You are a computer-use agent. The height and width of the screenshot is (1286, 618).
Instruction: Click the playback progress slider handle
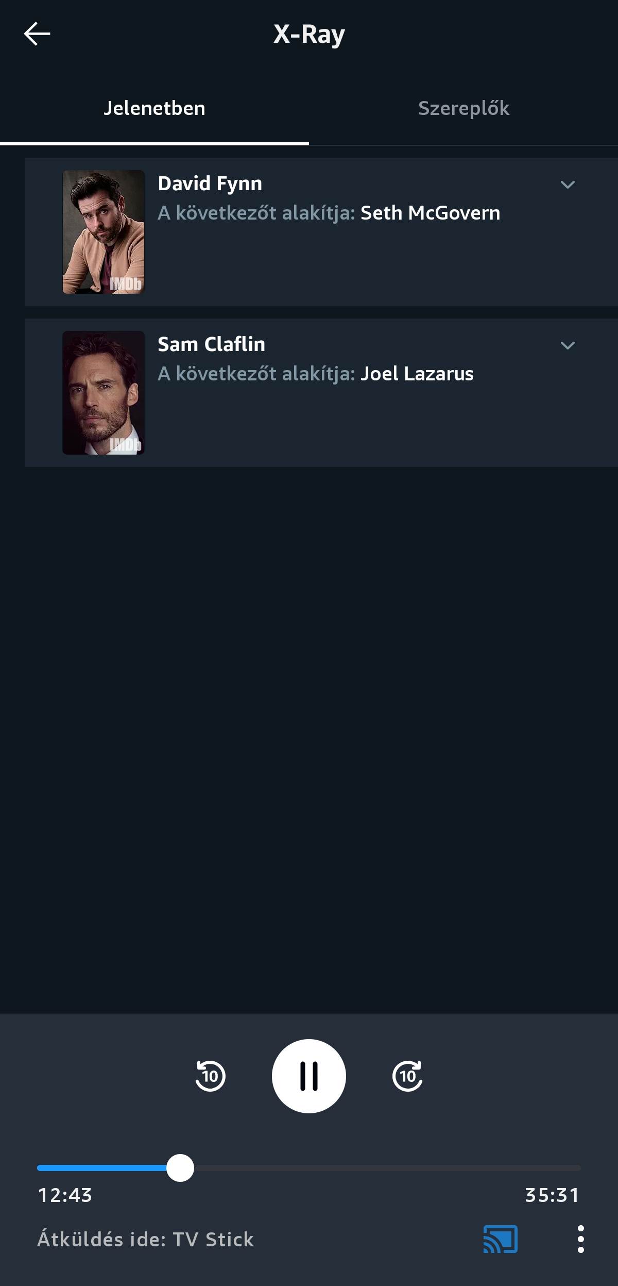point(180,1168)
